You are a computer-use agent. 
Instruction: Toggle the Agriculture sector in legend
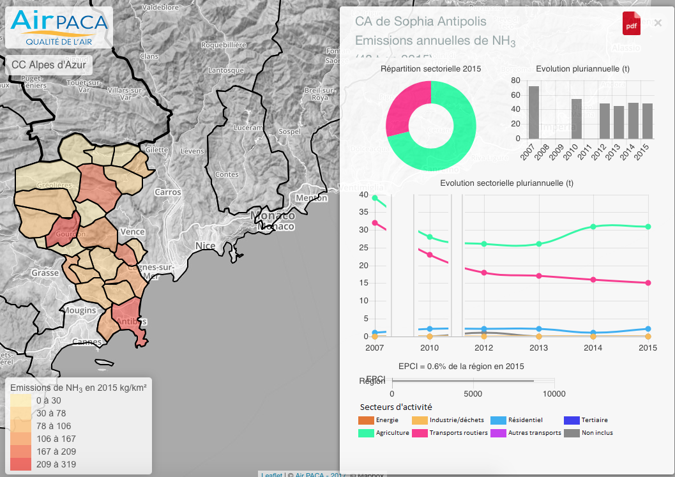pyautogui.click(x=366, y=433)
